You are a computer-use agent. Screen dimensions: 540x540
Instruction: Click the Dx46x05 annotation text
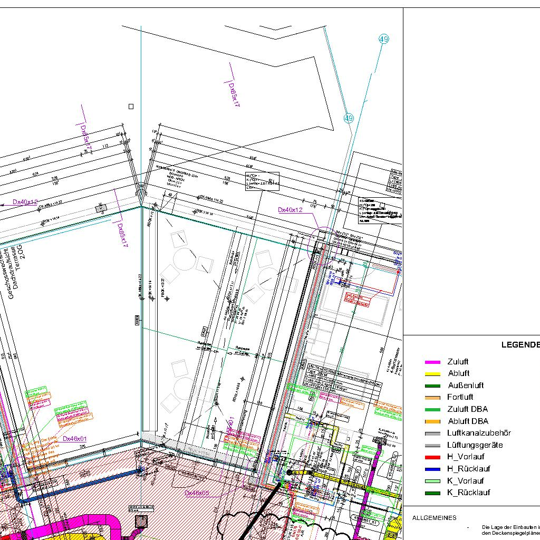point(197,493)
